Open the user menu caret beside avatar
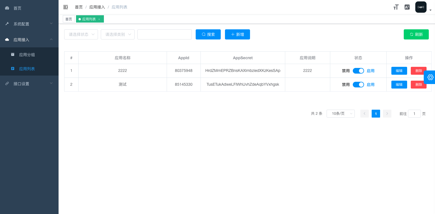Image resolution: width=435 pixels, height=214 pixels. click(430, 10)
